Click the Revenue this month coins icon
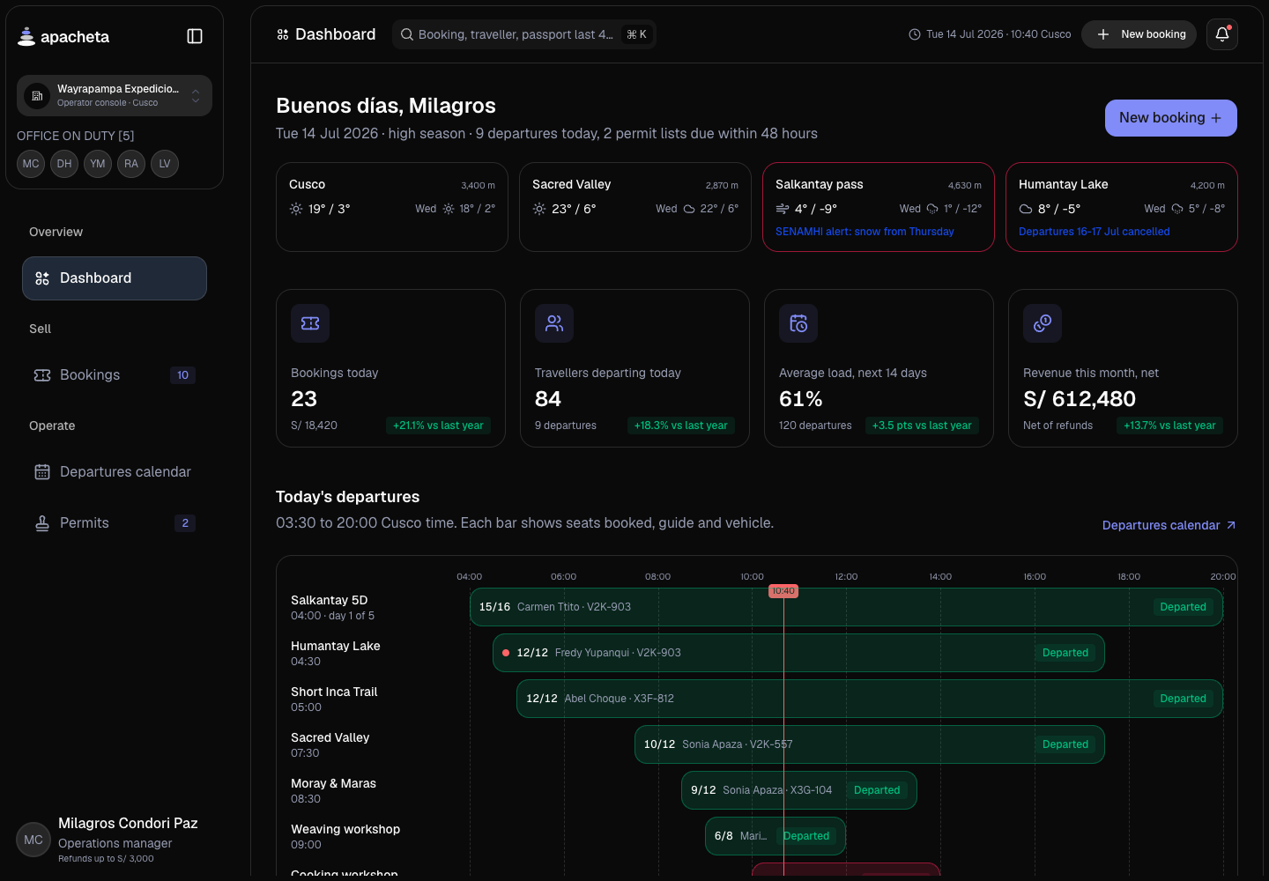Image resolution: width=1269 pixels, height=881 pixels. [x=1043, y=323]
